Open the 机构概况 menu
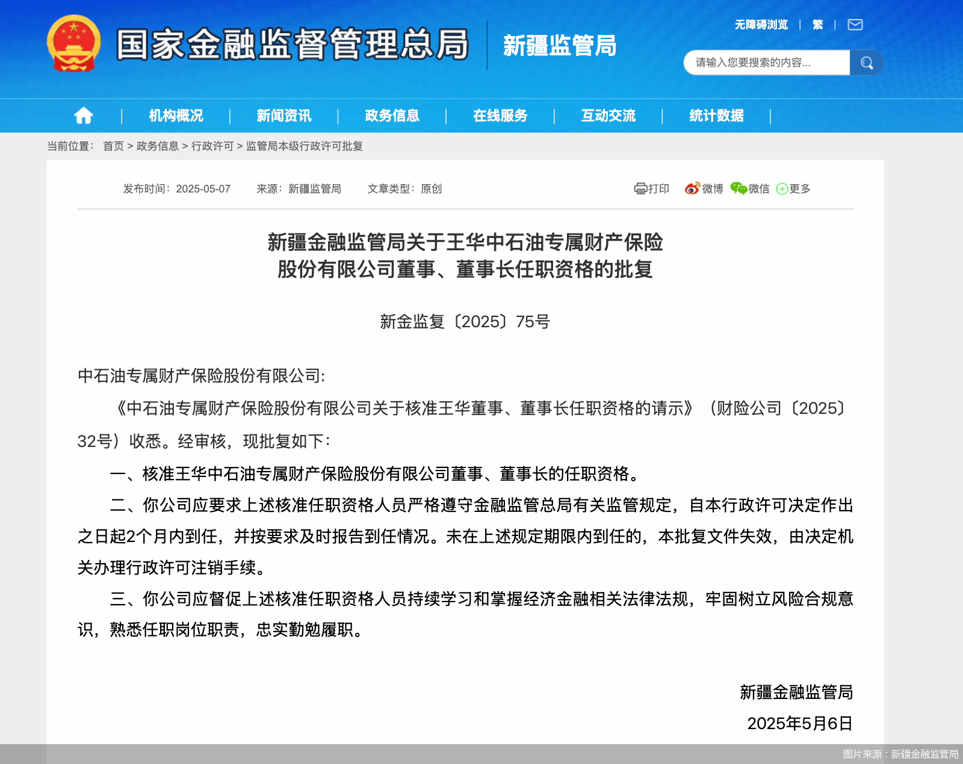The height and width of the screenshot is (764, 963). [176, 116]
